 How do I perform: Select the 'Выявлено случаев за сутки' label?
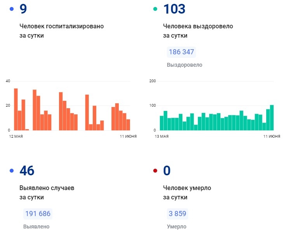click(47, 192)
